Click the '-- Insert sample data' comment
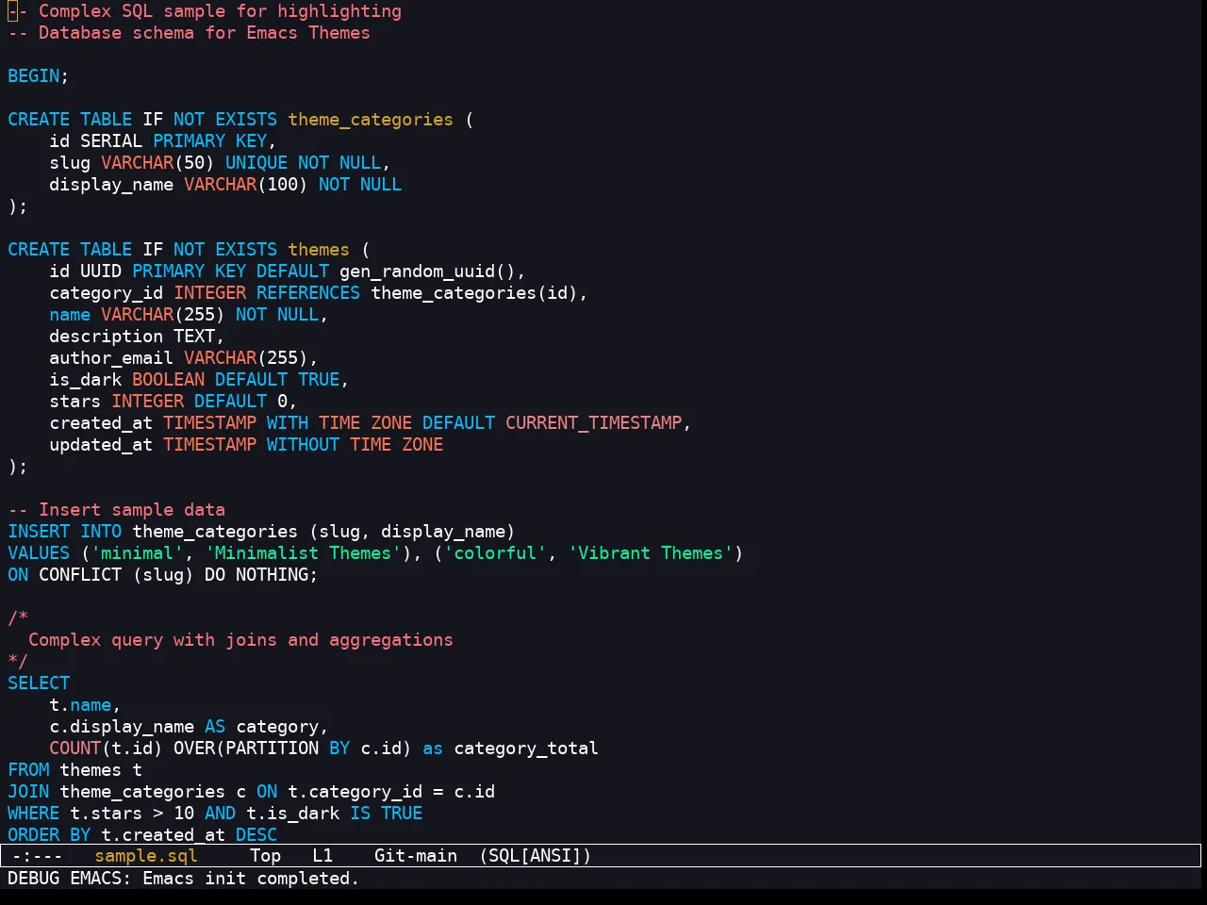Screen dimensions: 1207x905 pos(116,510)
